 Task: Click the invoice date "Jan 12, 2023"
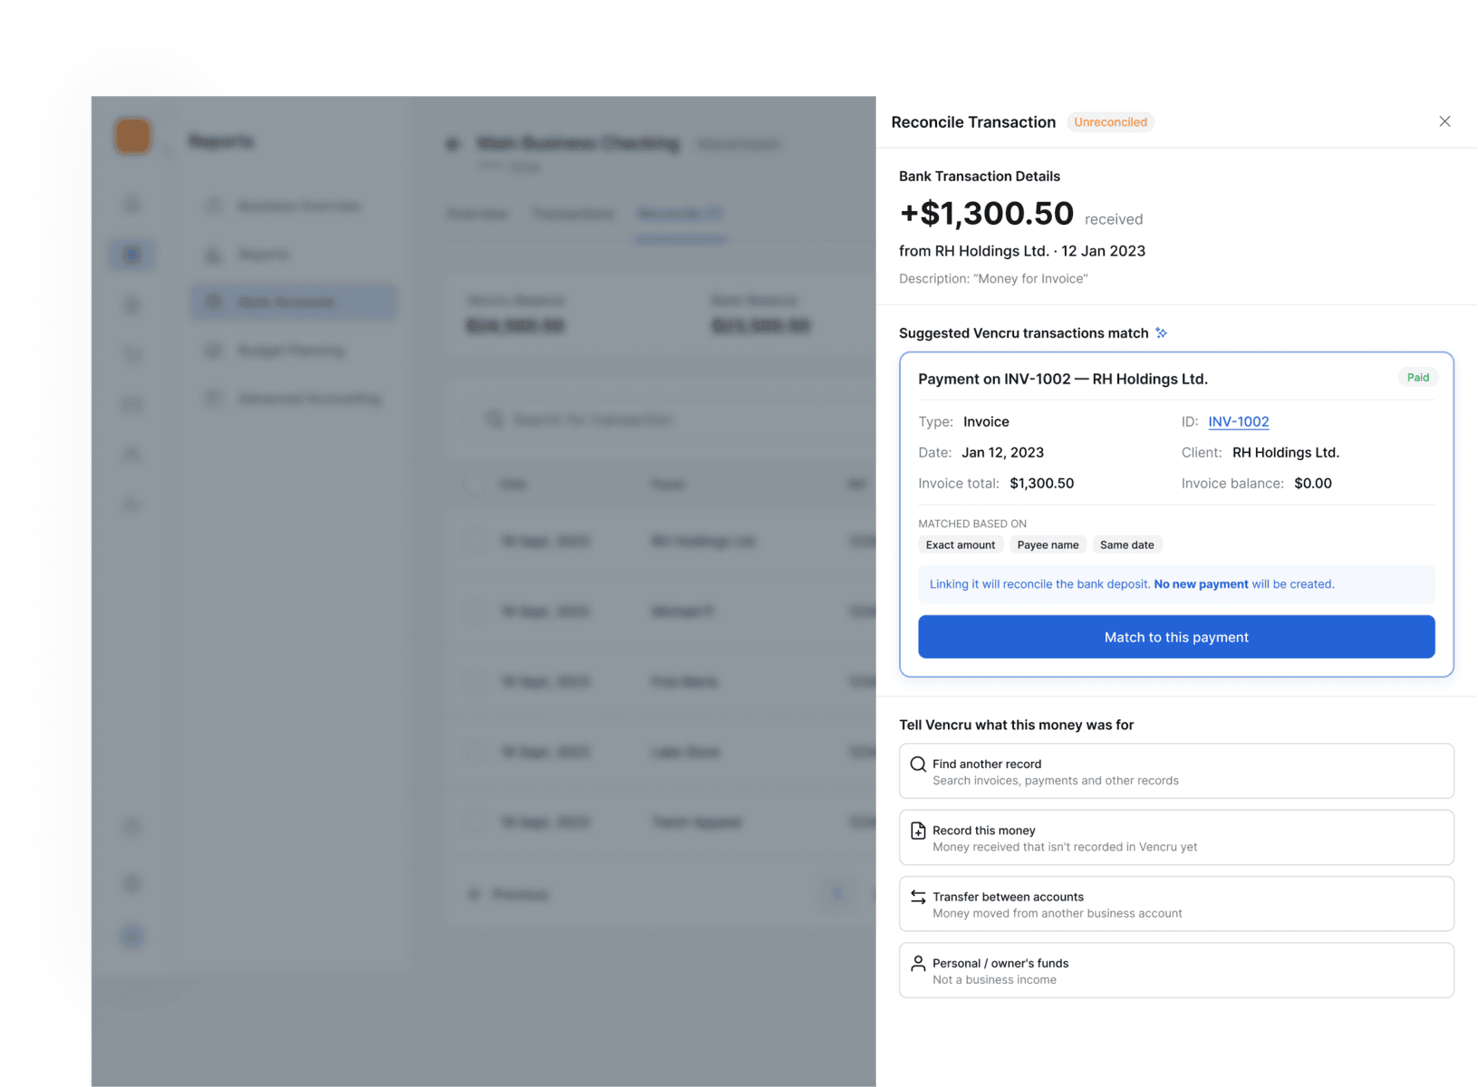point(1002,452)
